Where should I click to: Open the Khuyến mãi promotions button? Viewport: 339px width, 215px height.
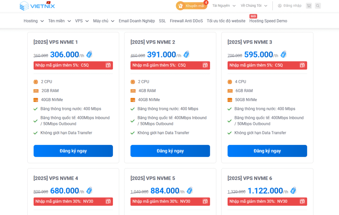tap(191, 6)
